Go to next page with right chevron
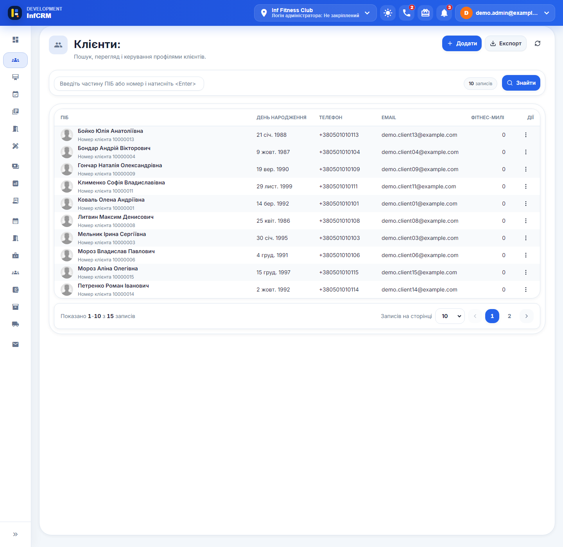Viewport: 563px width, 547px height. pos(527,316)
